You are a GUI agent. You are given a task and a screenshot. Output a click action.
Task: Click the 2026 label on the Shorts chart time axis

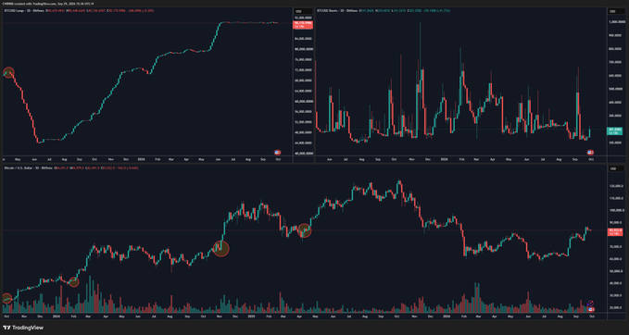[444, 159]
